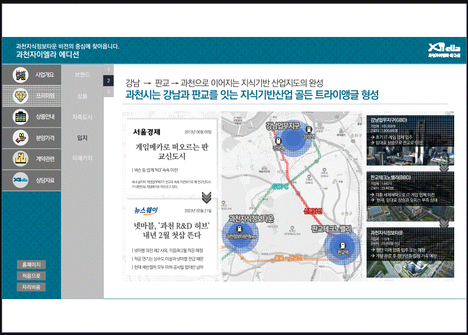Click the 자리비움 button
This screenshot has width=468, height=335.
tap(31, 287)
